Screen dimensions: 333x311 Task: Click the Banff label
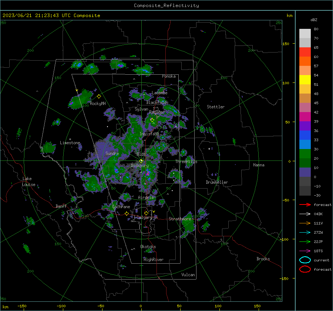[61, 206]
